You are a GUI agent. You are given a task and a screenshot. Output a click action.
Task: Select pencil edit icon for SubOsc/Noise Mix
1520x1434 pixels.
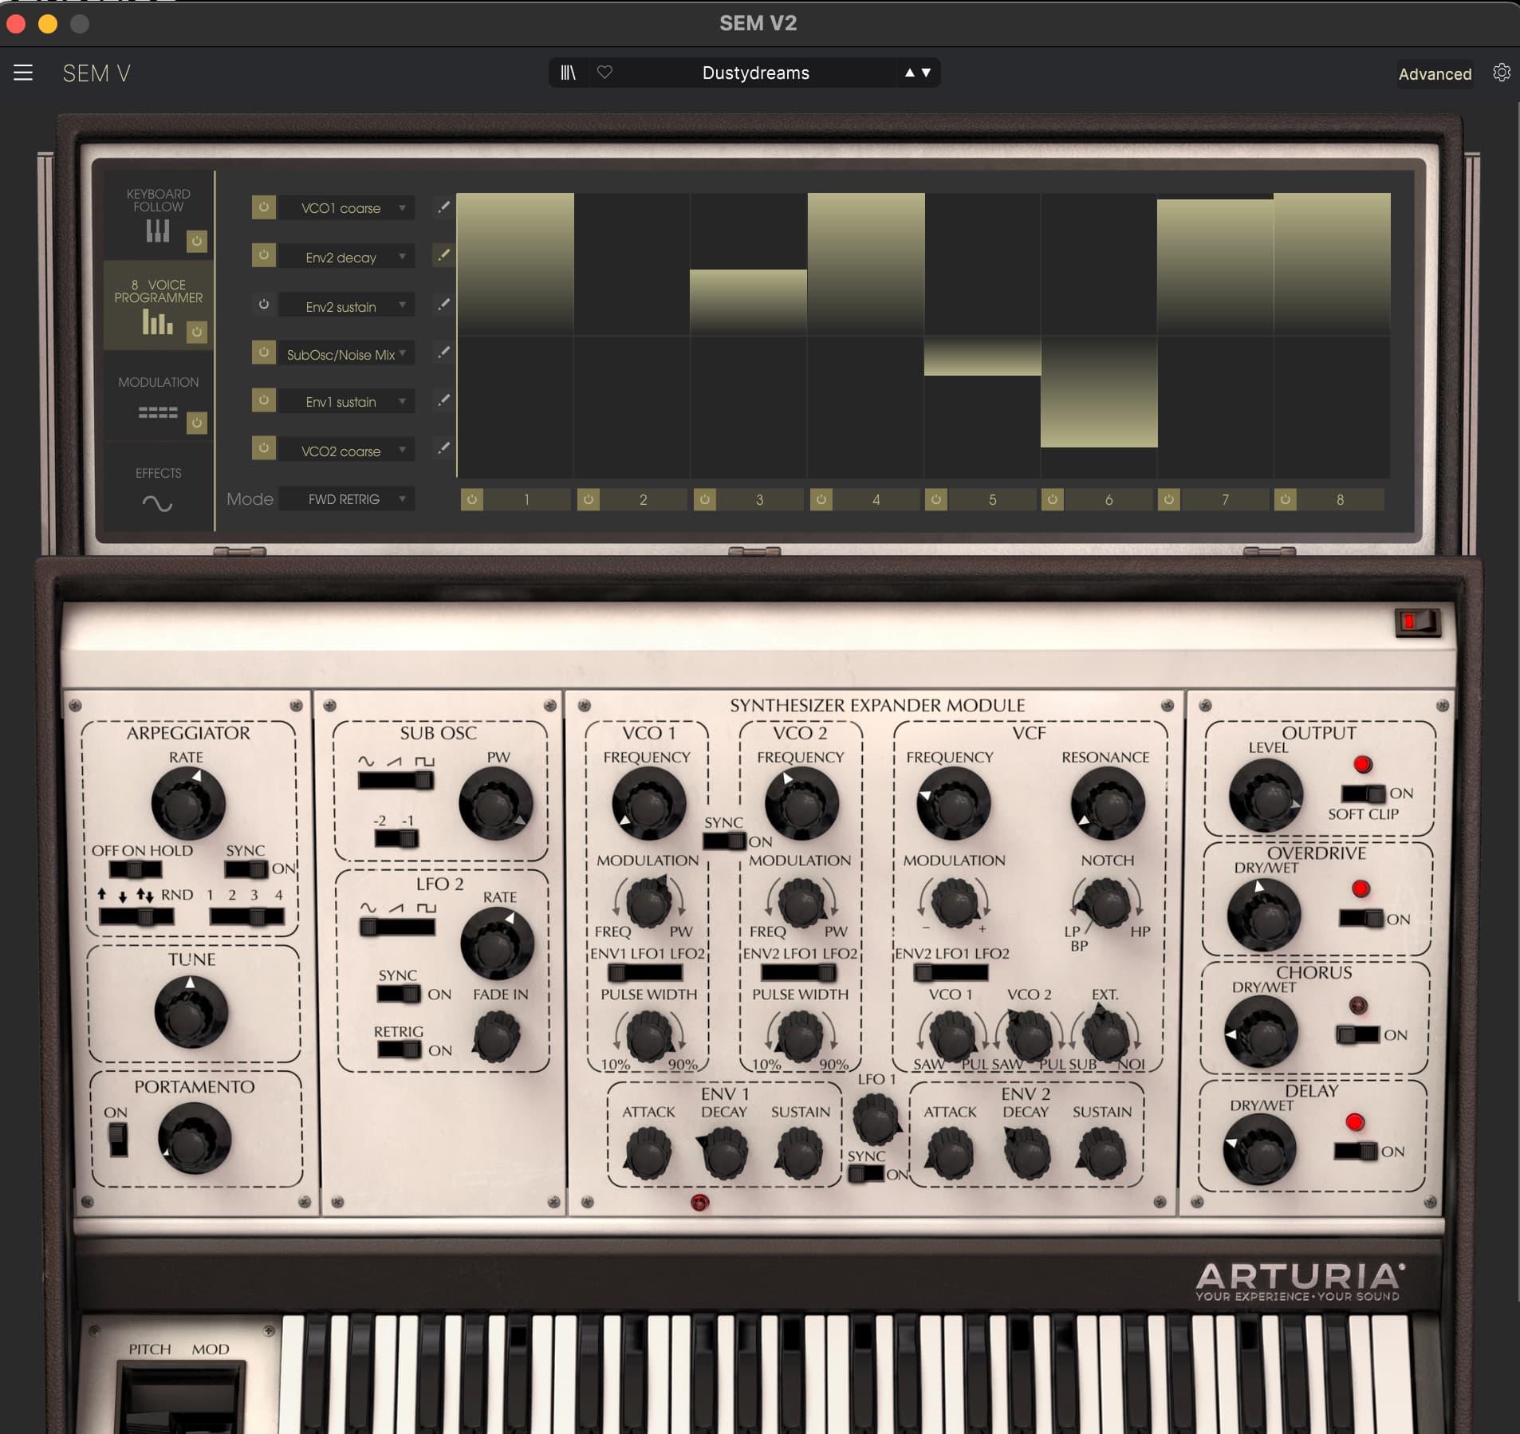(x=443, y=352)
